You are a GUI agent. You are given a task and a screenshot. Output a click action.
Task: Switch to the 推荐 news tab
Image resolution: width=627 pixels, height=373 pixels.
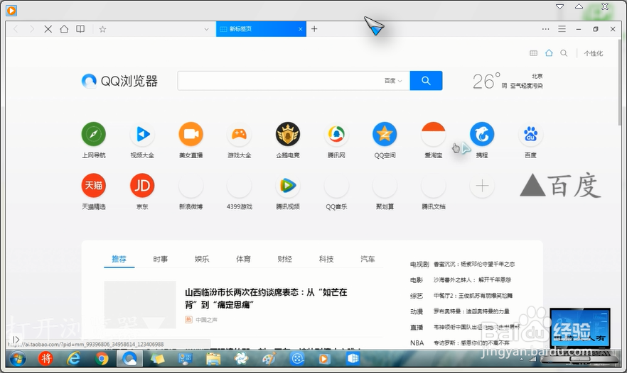pos(119,259)
